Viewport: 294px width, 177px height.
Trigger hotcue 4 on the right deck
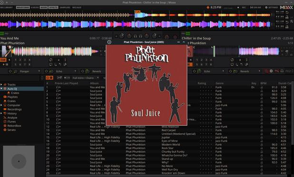click(x=211, y=60)
